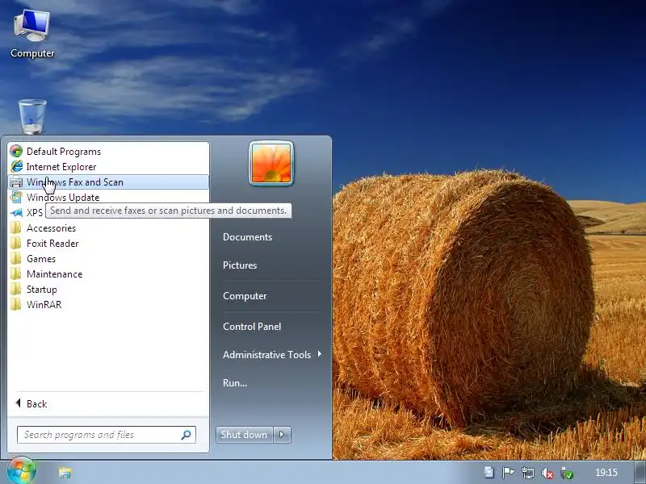646x484 pixels.
Task: Click the Shut down button
Action: tap(245, 435)
